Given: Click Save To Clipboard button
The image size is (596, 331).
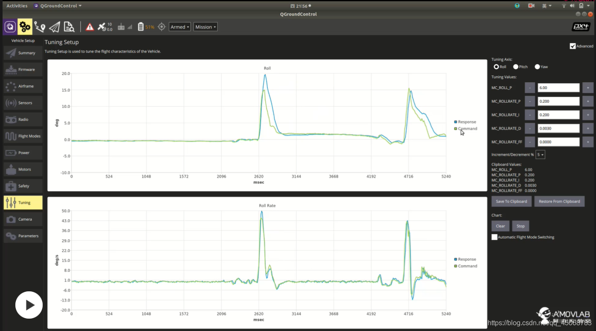Looking at the screenshot, I should pyautogui.click(x=512, y=201).
